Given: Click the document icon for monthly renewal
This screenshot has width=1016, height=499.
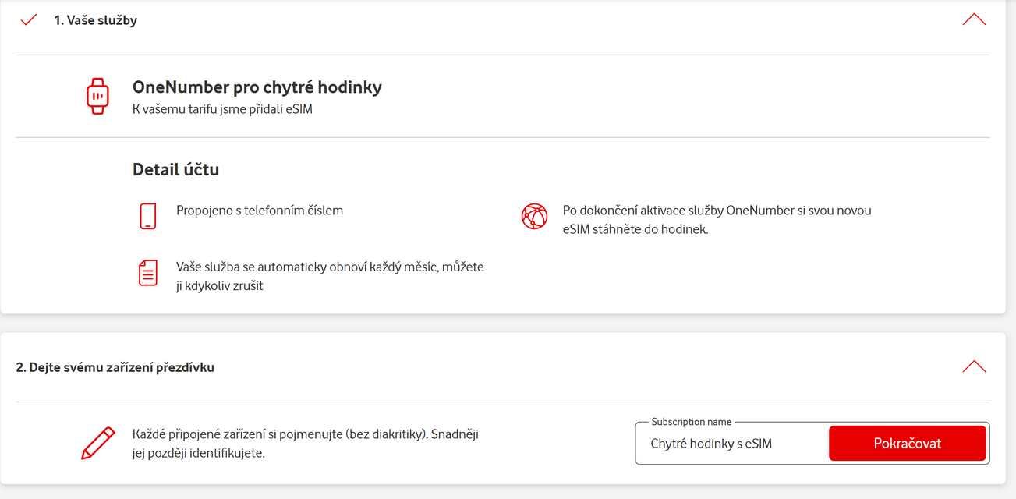Looking at the screenshot, I should point(148,273).
